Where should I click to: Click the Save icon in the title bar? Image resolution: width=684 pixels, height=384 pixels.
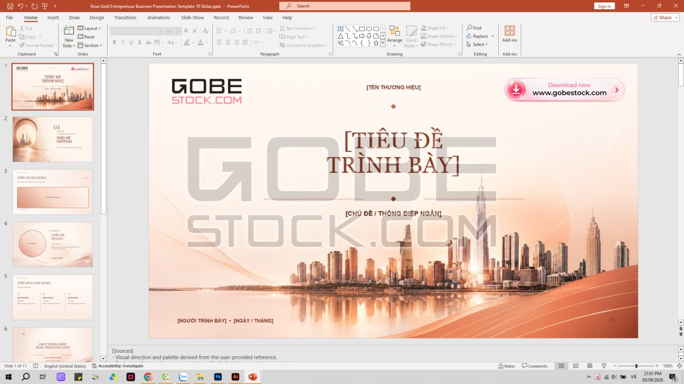(10, 6)
